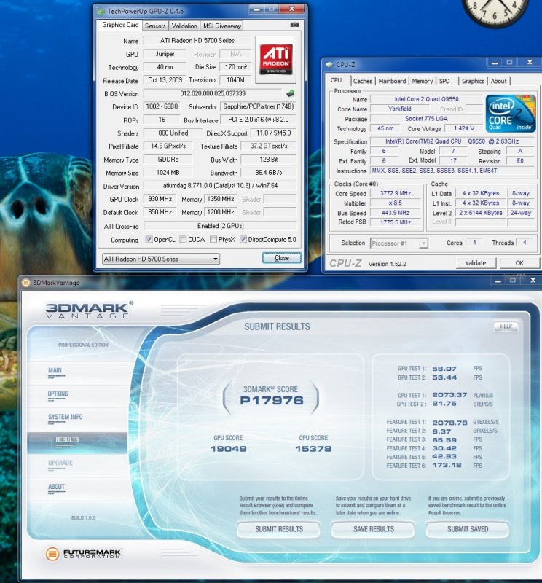
Task: Click the BIOS save chip icon in GPU-Z
Action: pyautogui.click(x=291, y=93)
